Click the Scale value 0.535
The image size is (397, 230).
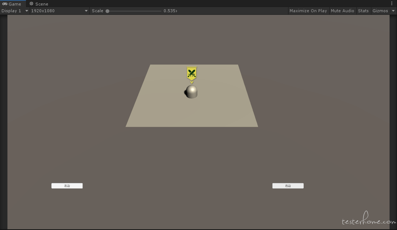coord(170,11)
